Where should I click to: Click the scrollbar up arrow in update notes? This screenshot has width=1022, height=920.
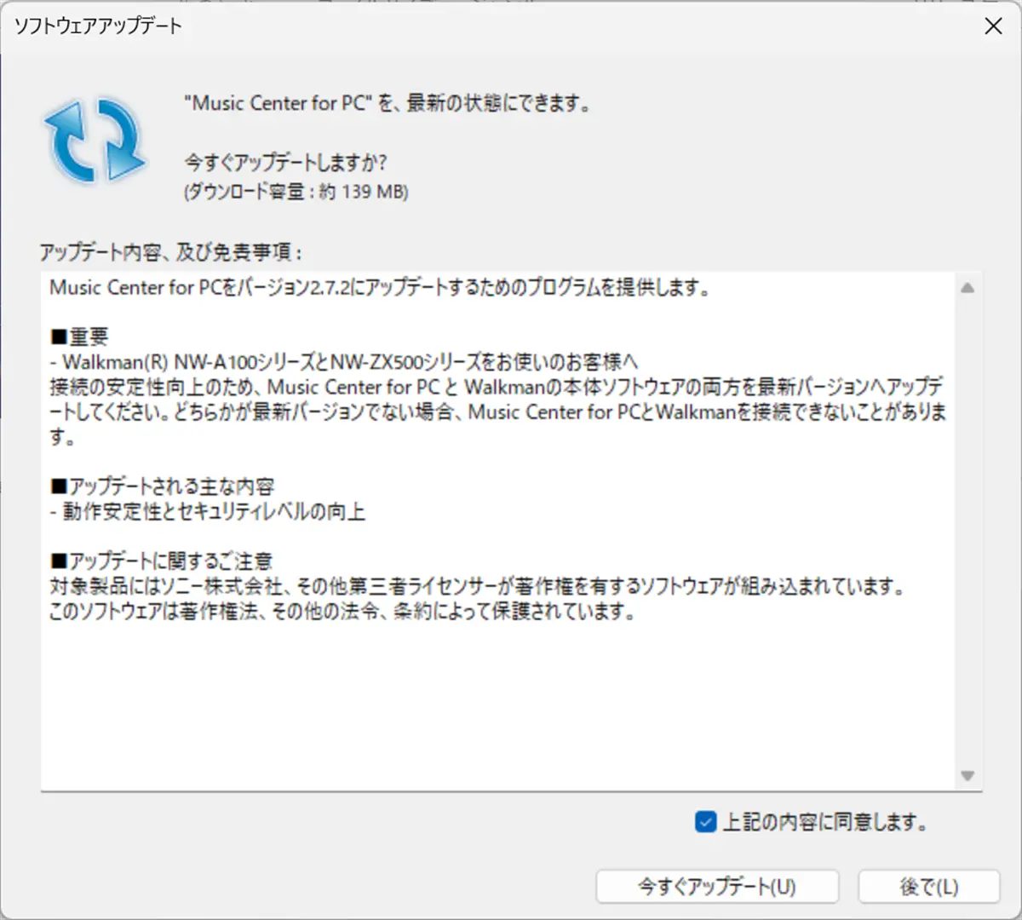pyautogui.click(x=967, y=289)
